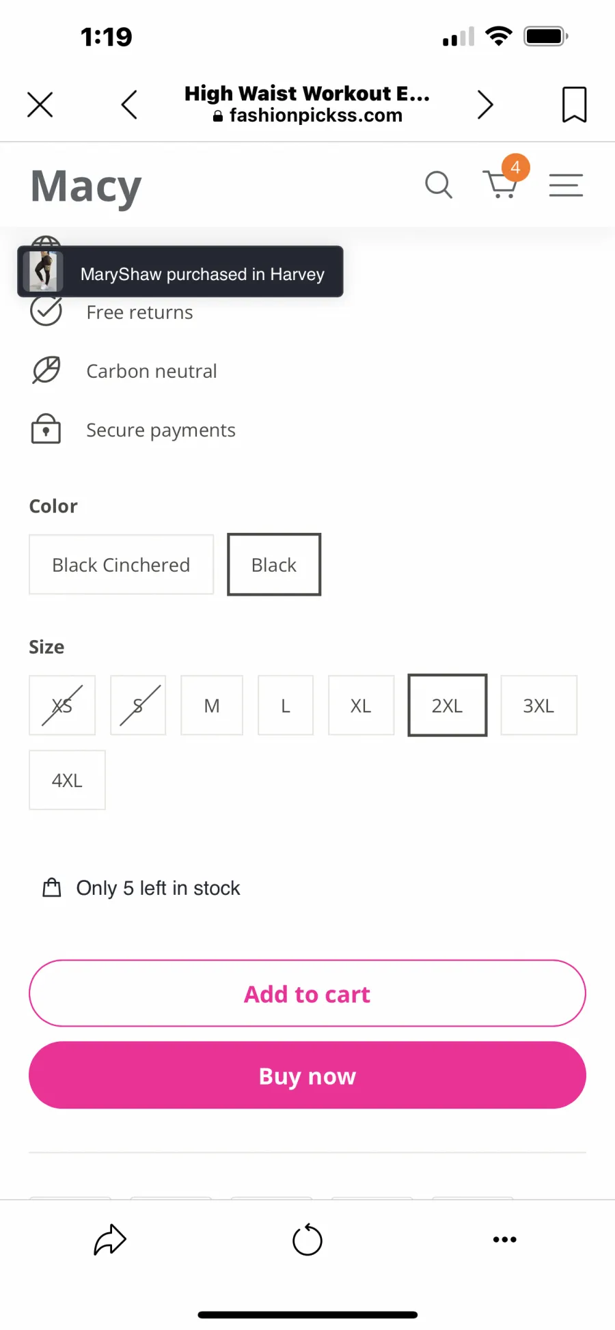The height and width of the screenshot is (1330, 615).
Task: Choose size XL
Action: coord(361,705)
